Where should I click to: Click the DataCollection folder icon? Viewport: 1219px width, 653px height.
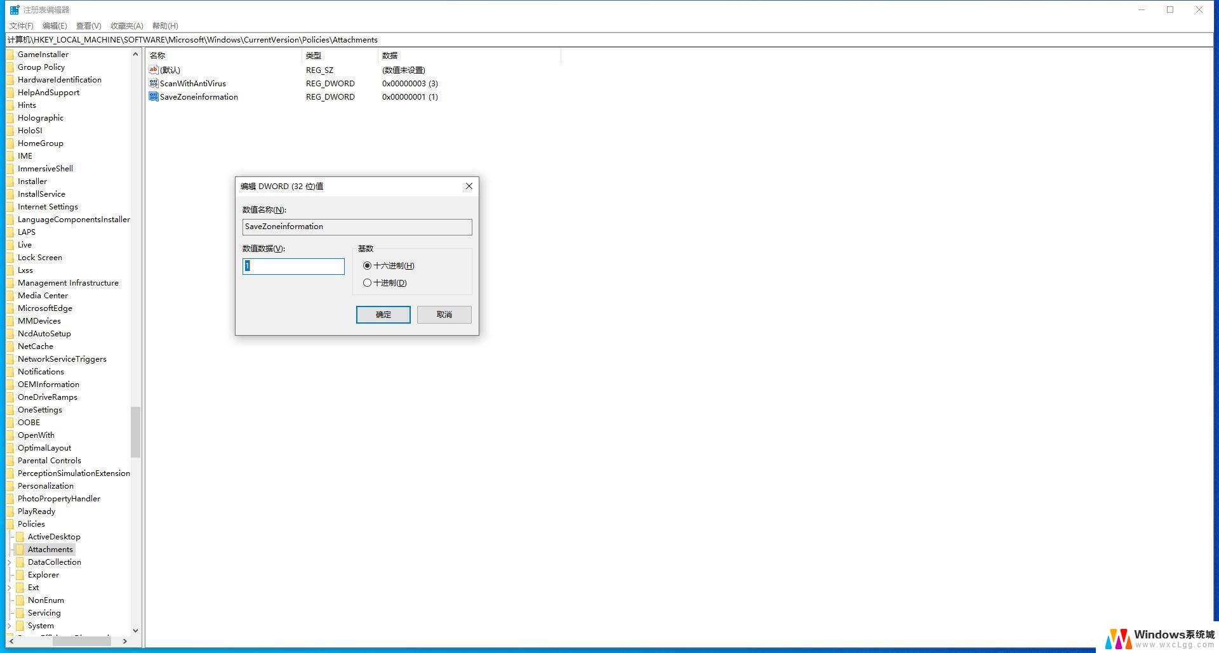coord(20,562)
